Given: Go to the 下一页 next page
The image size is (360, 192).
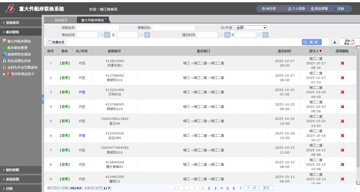Looking at the screenshot, I should coord(251,188).
